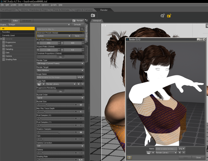208x161 pixels.
Task: Switch to Lights & Cameras tab
Action: coord(84,10)
